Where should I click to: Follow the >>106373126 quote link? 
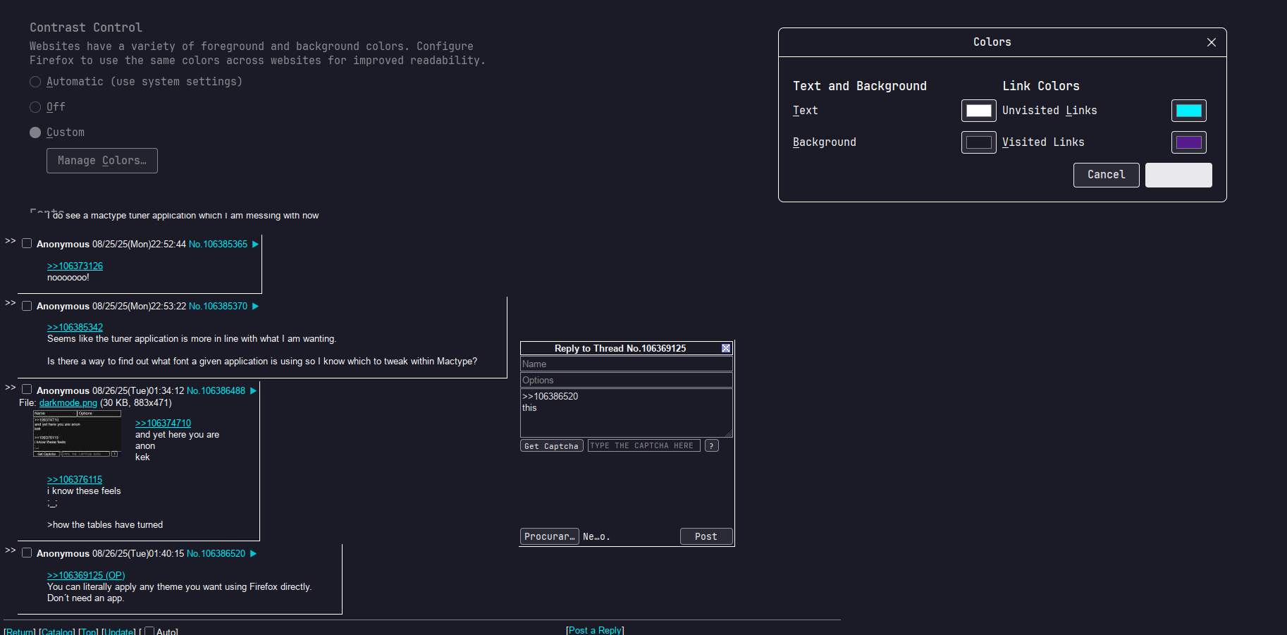point(75,266)
